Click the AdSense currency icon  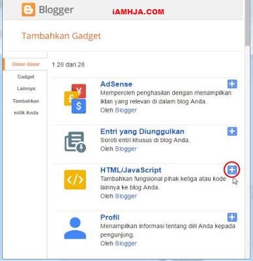pos(75,99)
